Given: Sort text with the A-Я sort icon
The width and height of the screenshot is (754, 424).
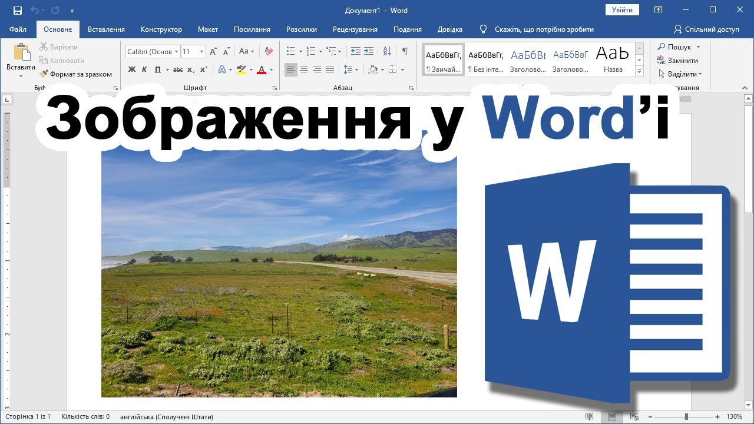Looking at the screenshot, I should click(x=387, y=52).
